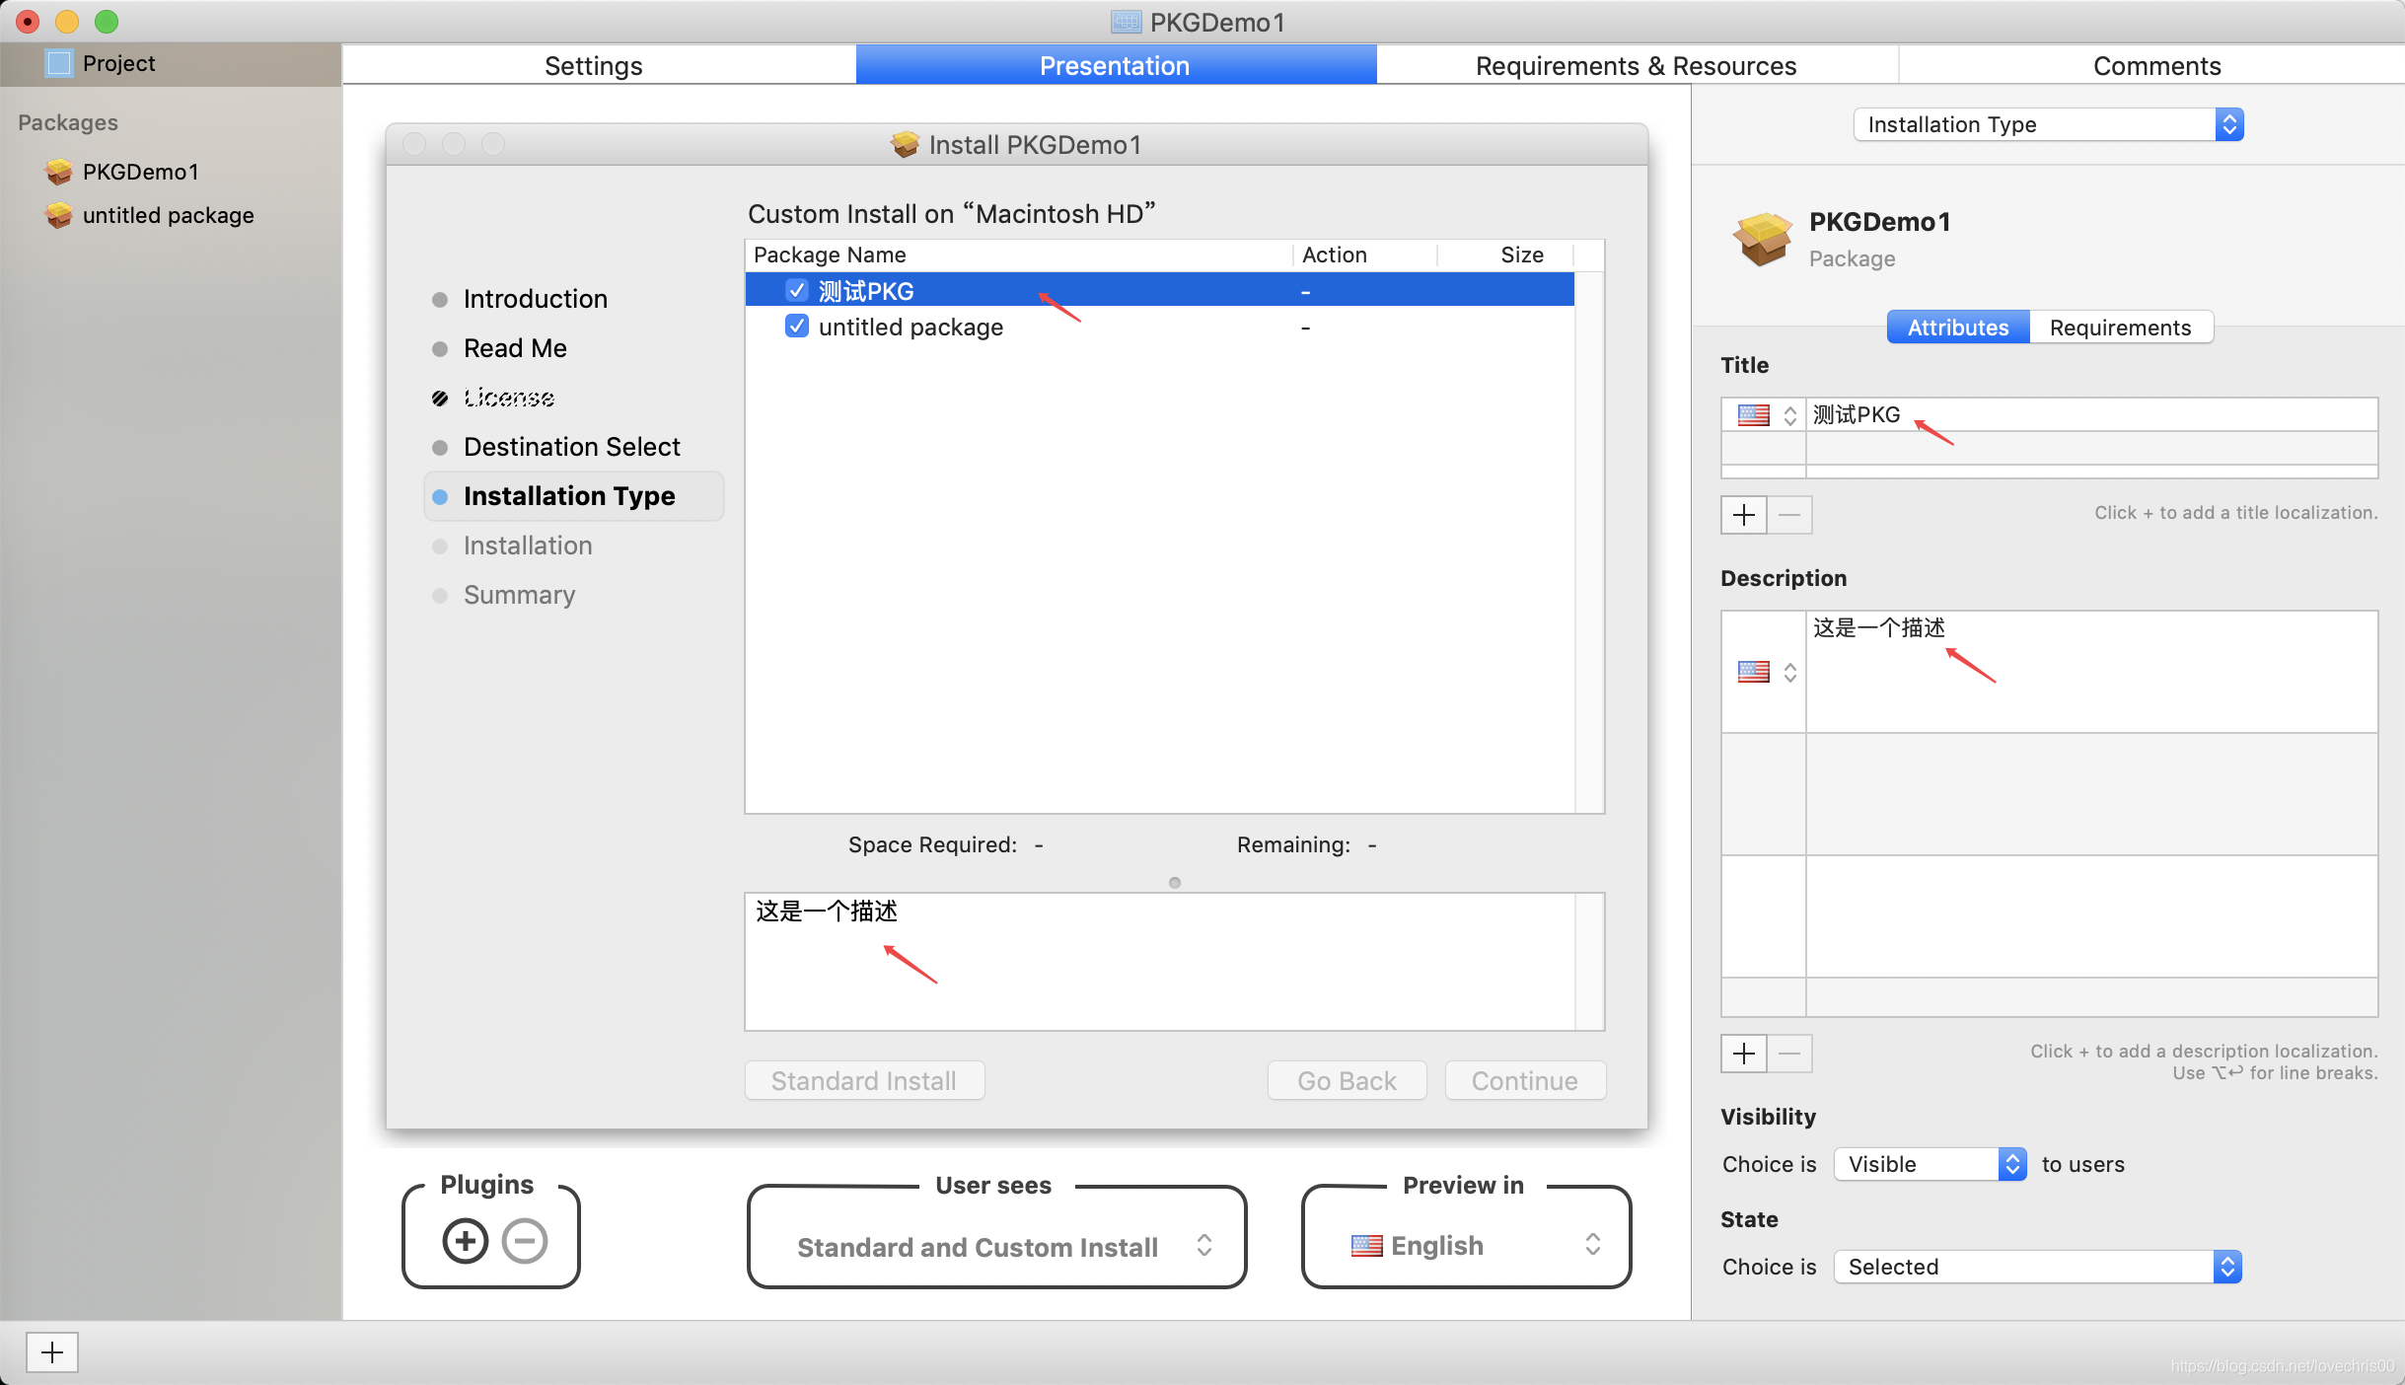Click the US flag in the Description row
Screen dimensions: 2405x1385
pyautogui.click(x=1754, y=672)
